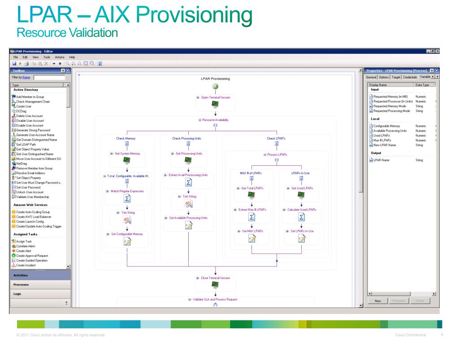The height and width of the screenshot is (344, 459).
Task: Click the Toolbox list scroll down arrow
Action: click(x=68, y=267)
